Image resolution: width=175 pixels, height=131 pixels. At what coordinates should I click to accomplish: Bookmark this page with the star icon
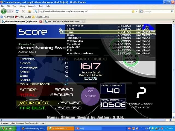(133, 11)
